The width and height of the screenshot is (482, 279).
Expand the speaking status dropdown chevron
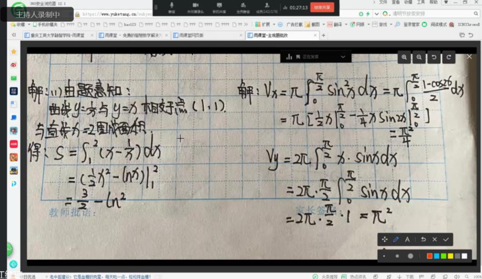pos(343,57)
